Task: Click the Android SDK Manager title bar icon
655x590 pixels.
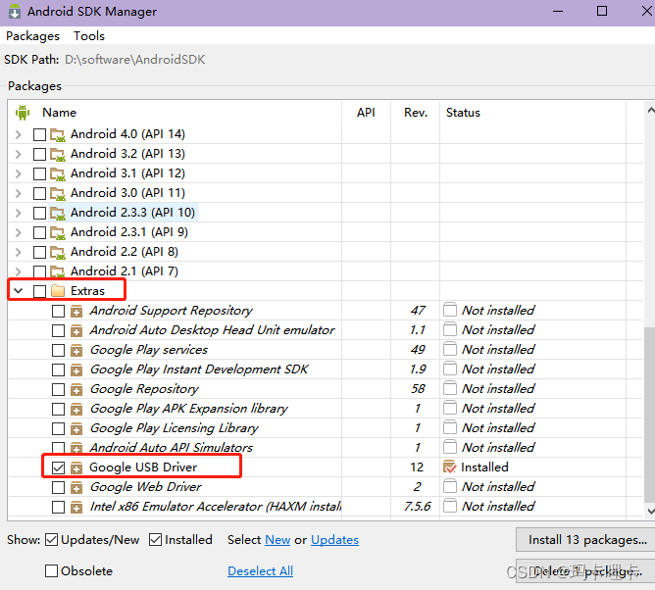Action: tap(15, 12)
